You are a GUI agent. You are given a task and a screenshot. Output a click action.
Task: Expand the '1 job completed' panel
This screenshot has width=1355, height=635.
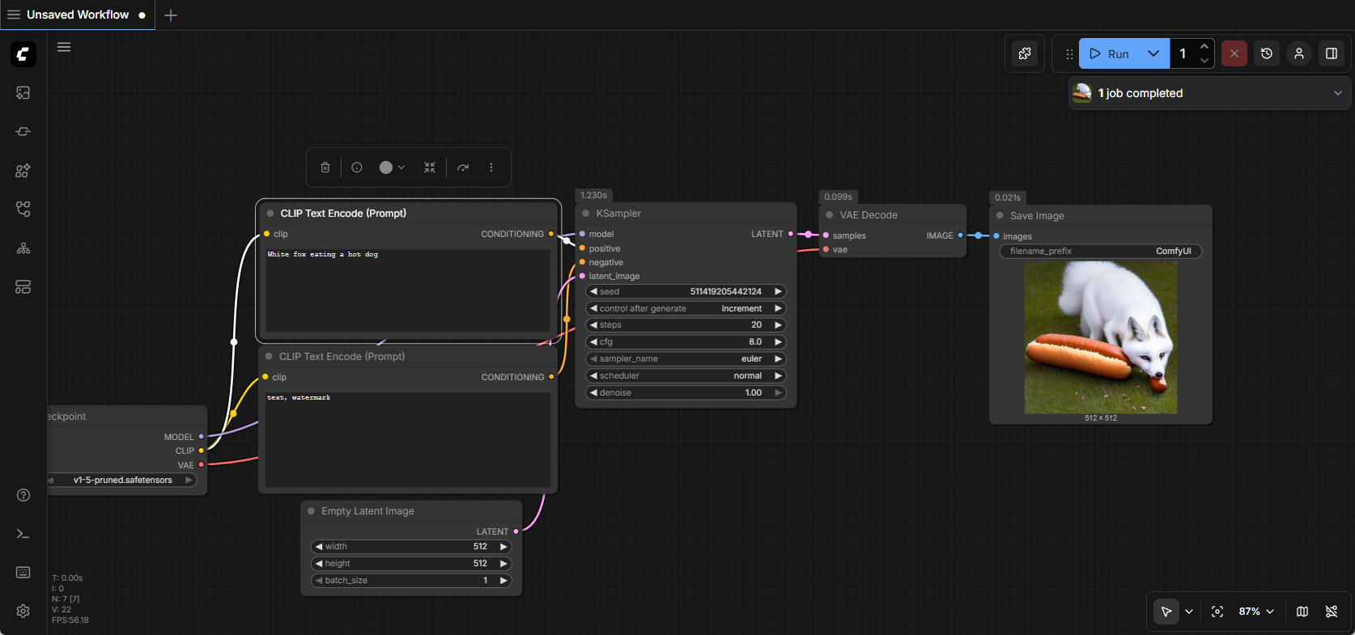click(x=1337, y=93)
